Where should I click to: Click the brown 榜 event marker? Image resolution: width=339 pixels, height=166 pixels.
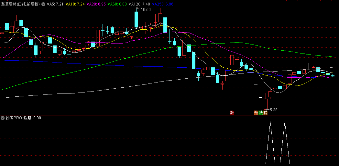[266, 113]
